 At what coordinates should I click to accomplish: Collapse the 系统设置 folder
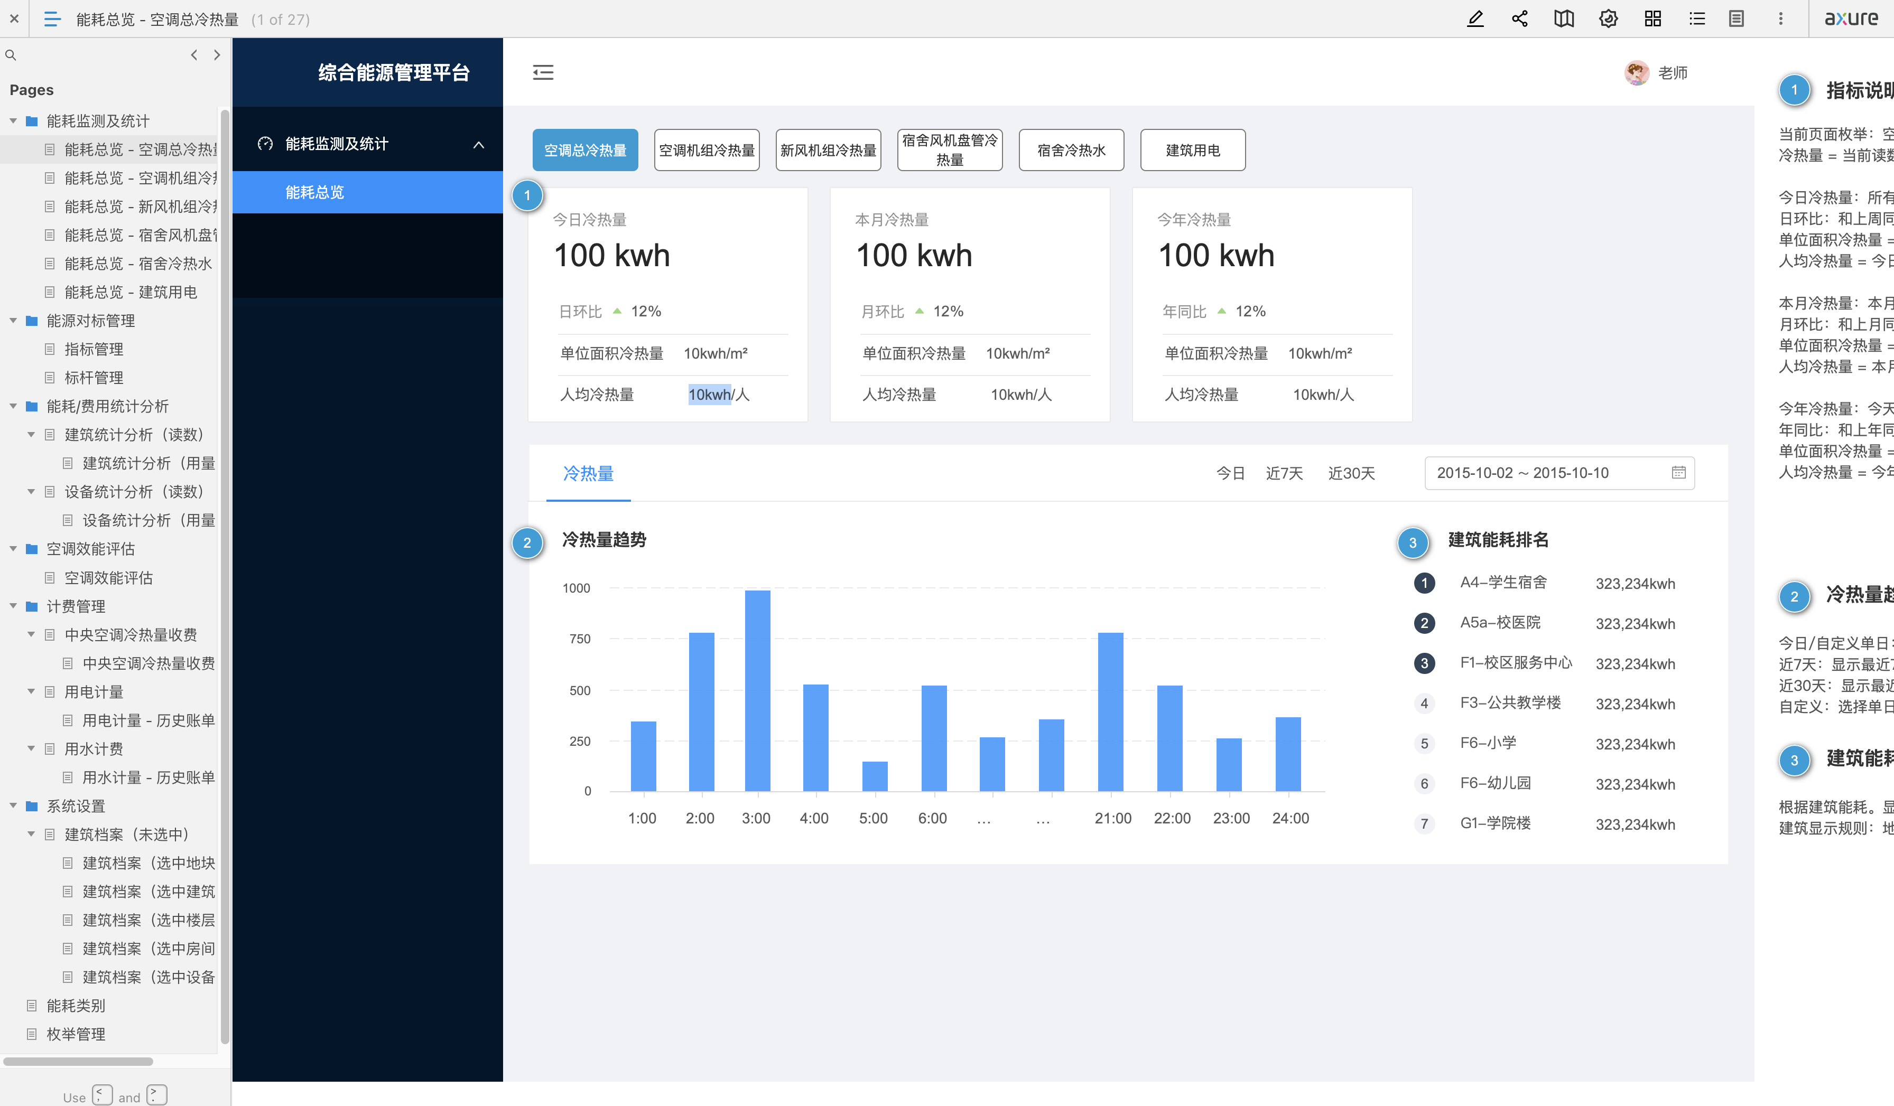tap(13, 806)
